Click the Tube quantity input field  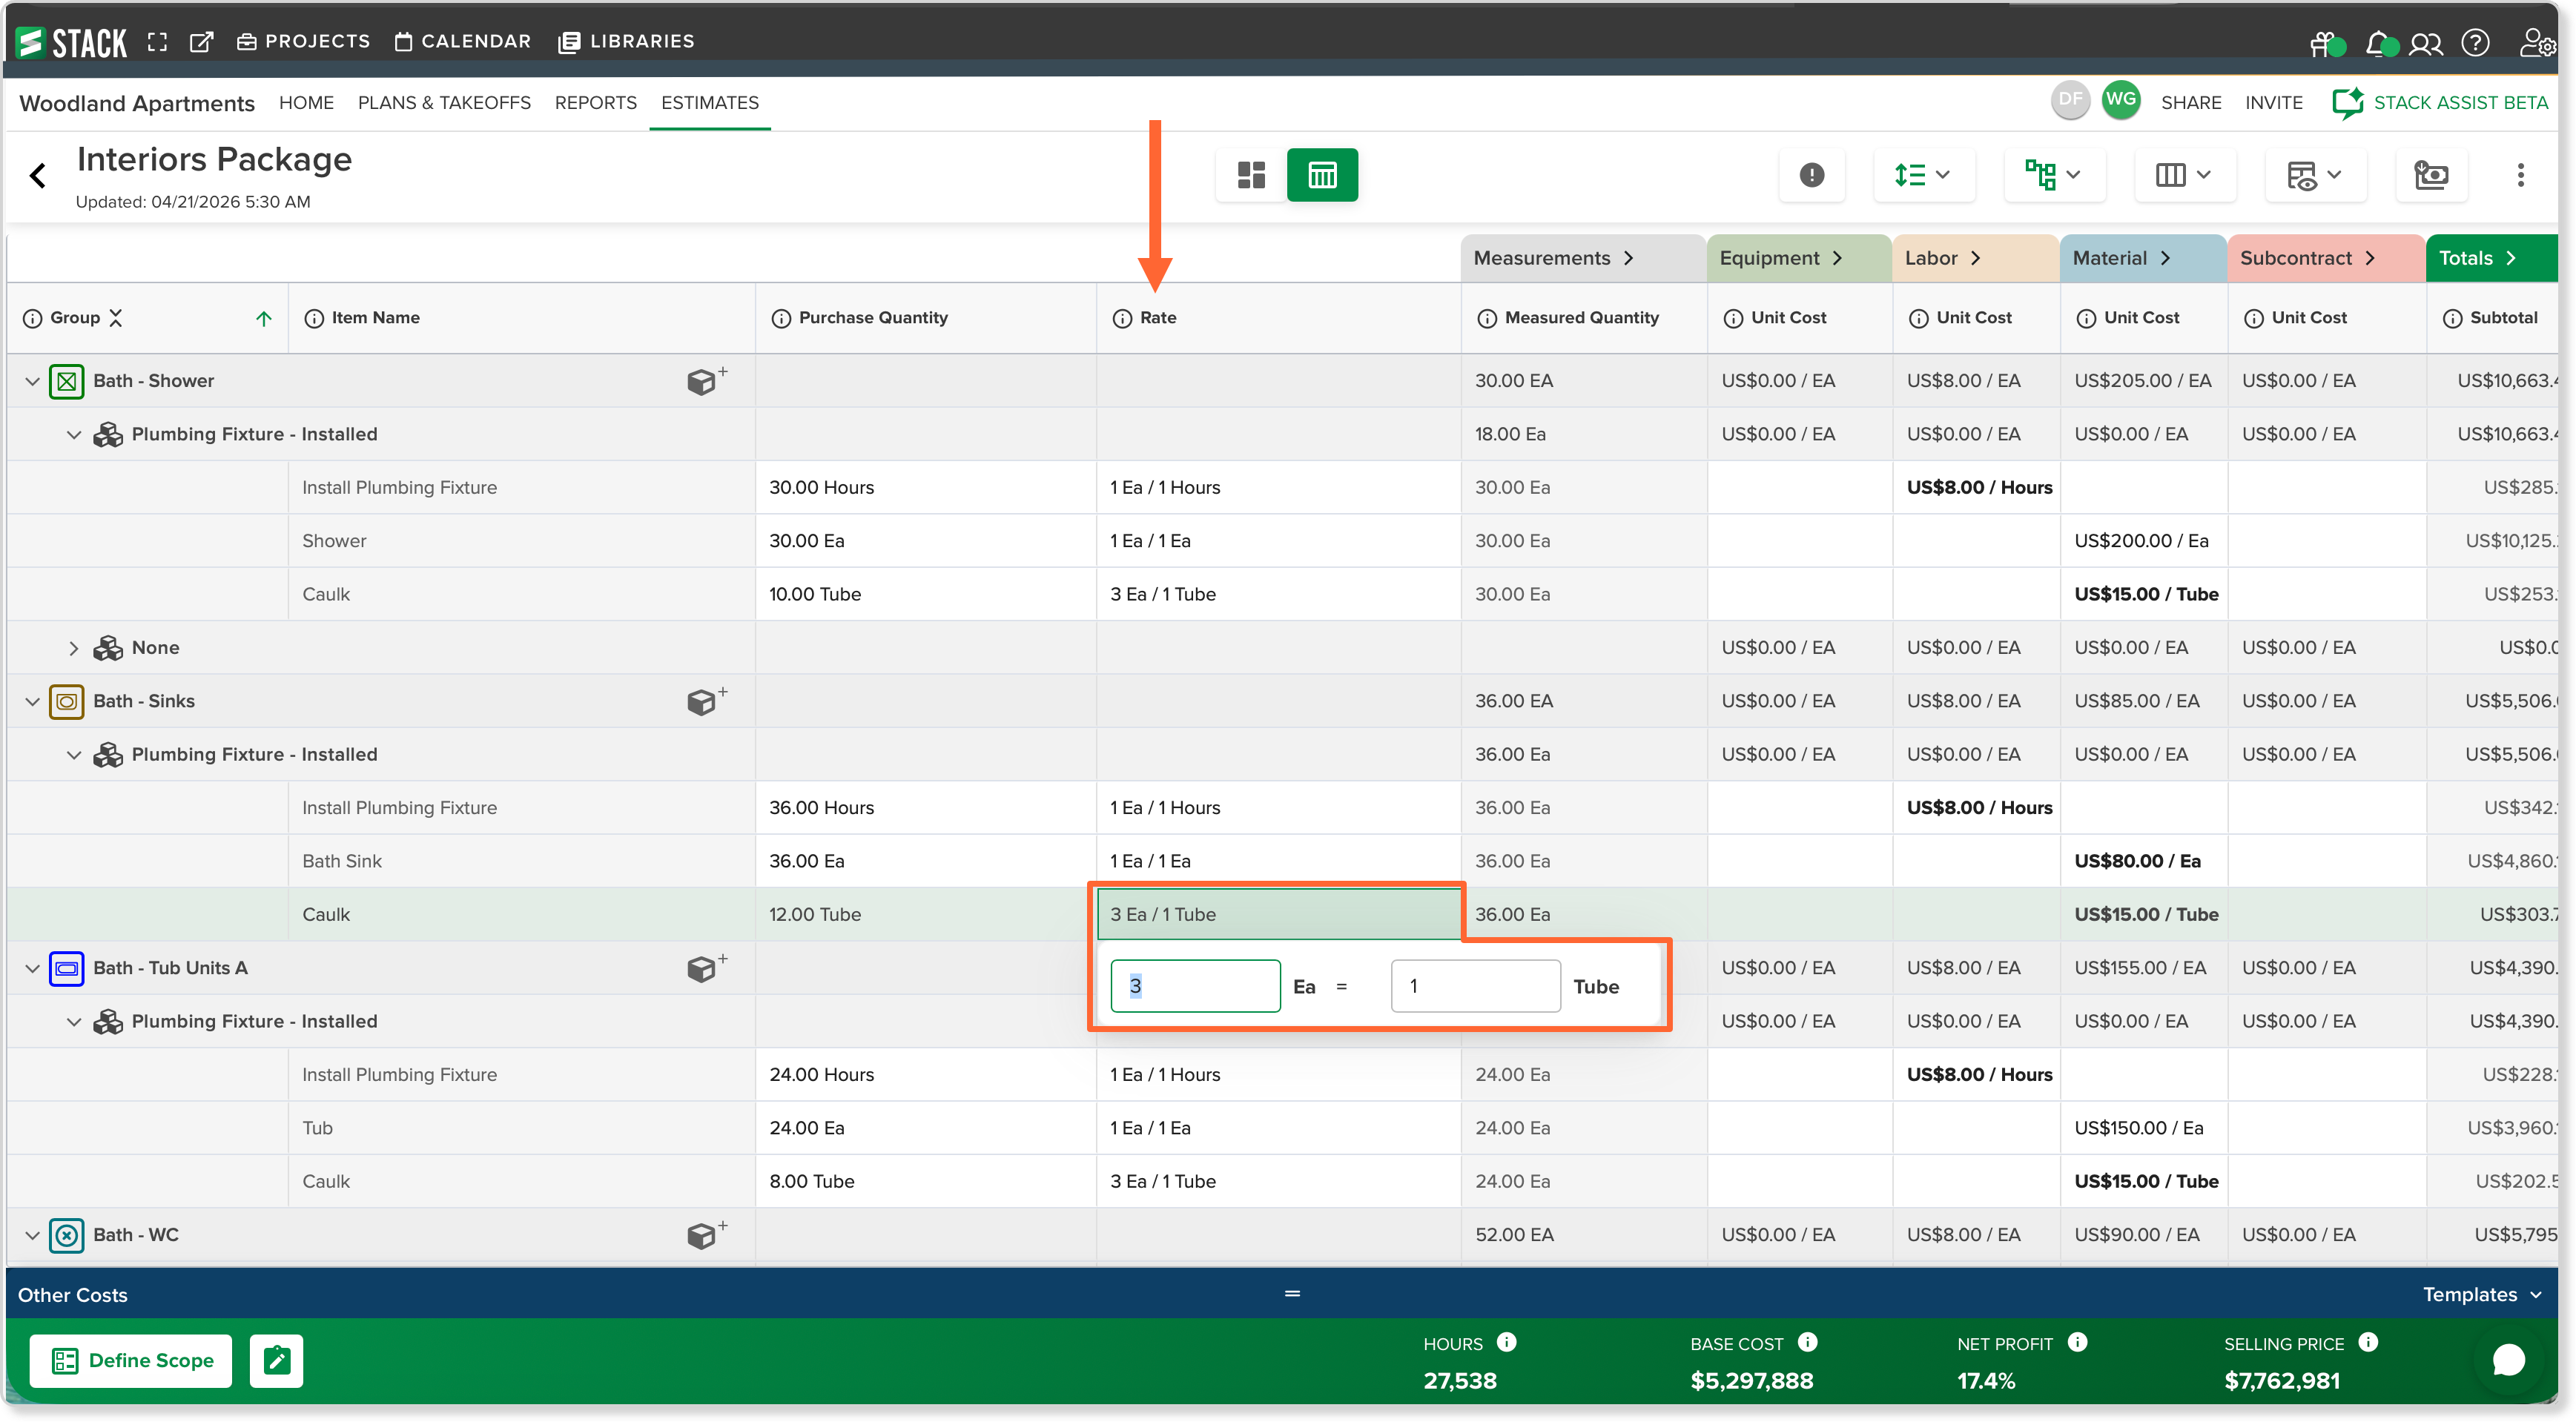click(x=1475, y=986)
